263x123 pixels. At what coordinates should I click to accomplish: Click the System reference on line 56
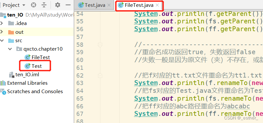point(146,29)
